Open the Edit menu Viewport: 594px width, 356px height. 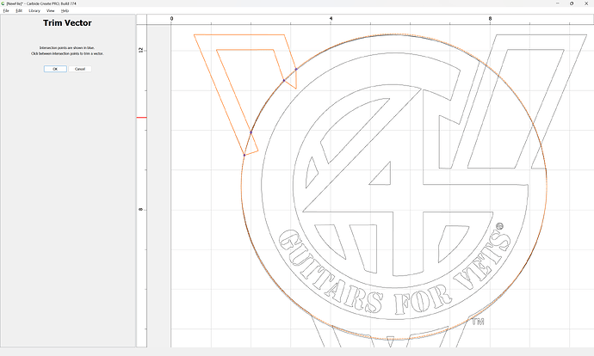tap(19, 10)
